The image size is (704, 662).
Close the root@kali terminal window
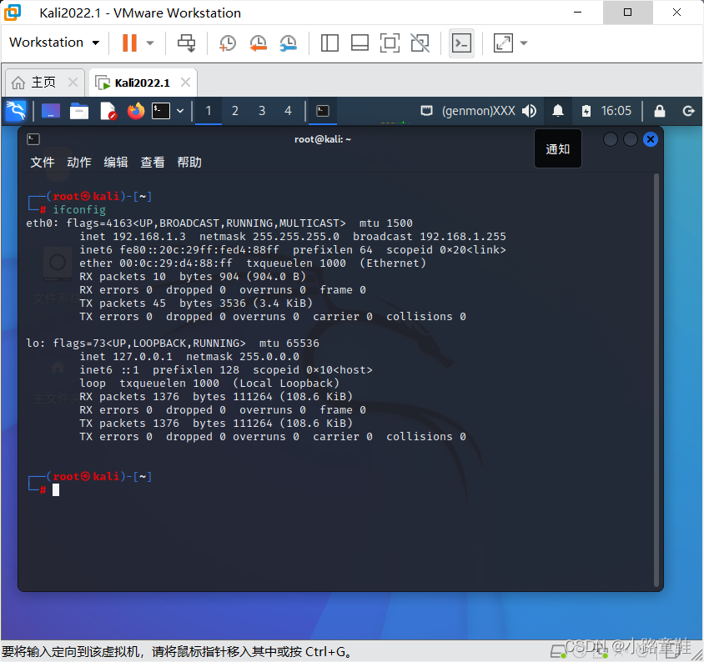point(651,139)
